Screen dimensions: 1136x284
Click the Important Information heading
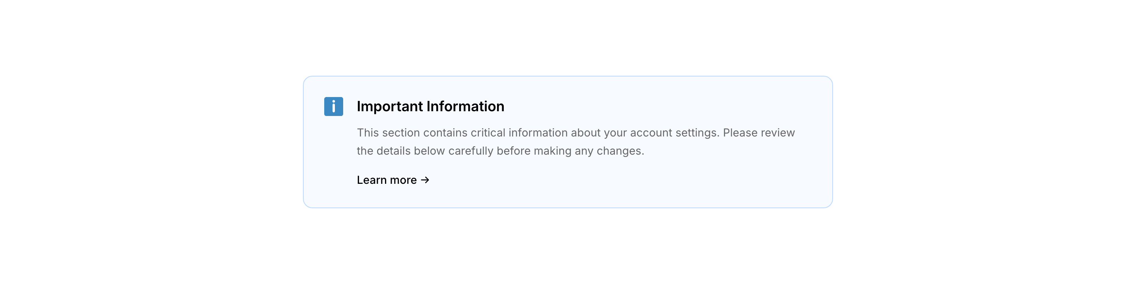(430, 106)
